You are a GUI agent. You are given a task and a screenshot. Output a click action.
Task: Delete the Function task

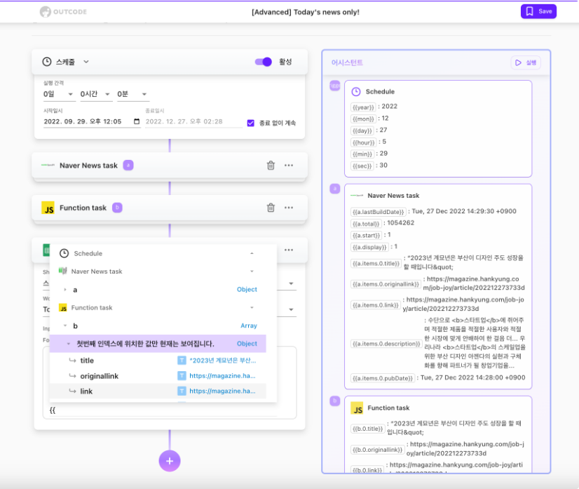click(271, 208)
